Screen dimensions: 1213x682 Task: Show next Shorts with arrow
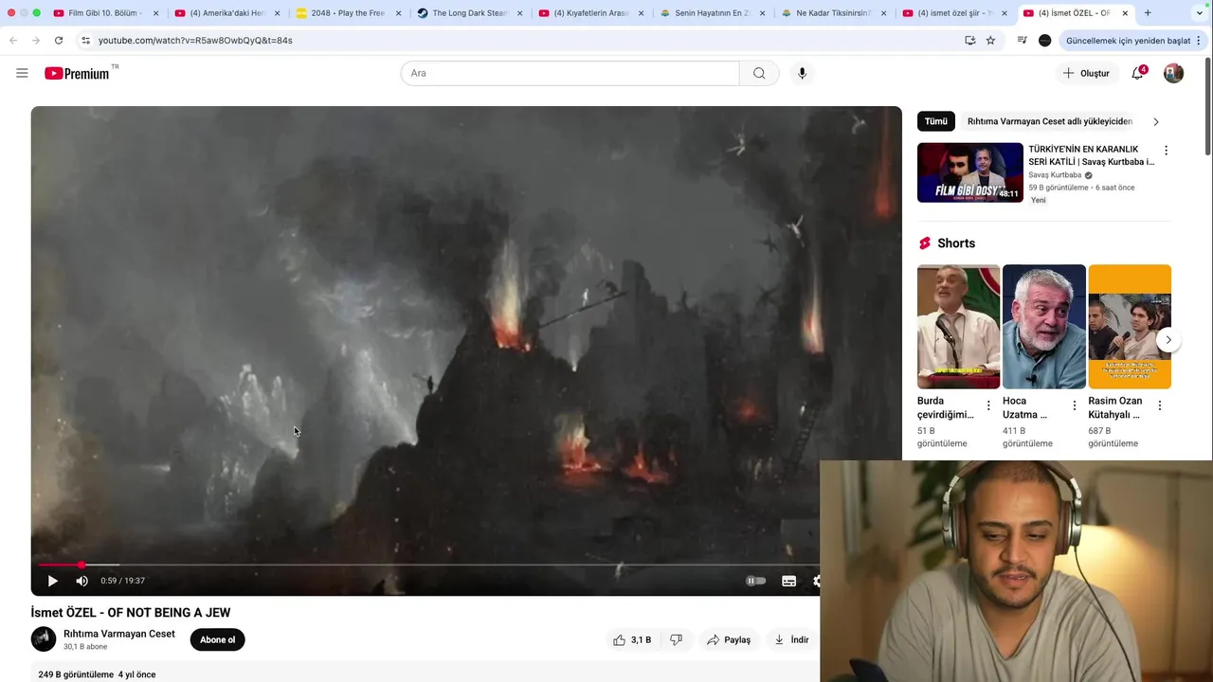(1168, 340)
